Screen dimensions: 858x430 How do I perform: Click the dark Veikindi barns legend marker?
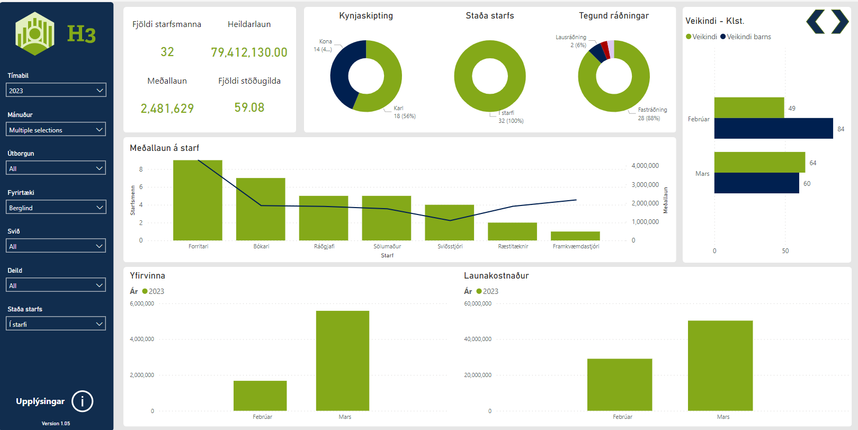pyautogui.click(x=723, y=37)
